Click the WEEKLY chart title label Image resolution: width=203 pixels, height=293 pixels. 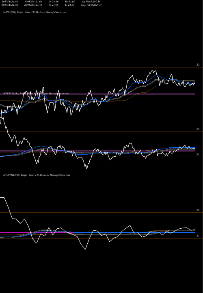(36, 94)
